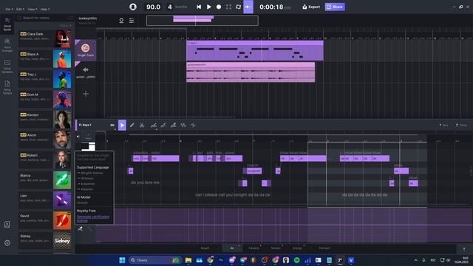Click the focus frame icon next to record
This screenshot has height=266, width=473.
click(x=228, y=7)
